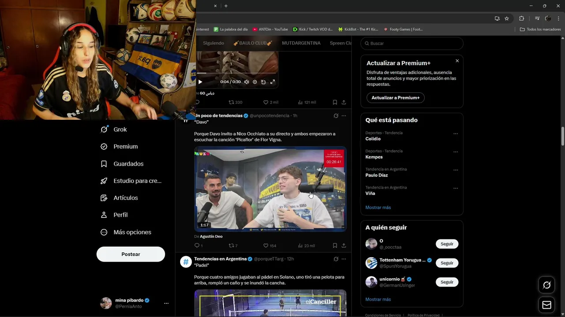The height and width of the screenshot is (317, 565).
Task: Repost the Davo tweet with 7 reposts
Action: (x=233, y=246)
